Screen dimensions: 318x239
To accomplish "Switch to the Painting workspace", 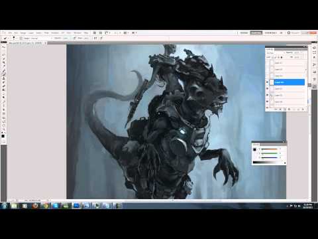I will (270, 33).
